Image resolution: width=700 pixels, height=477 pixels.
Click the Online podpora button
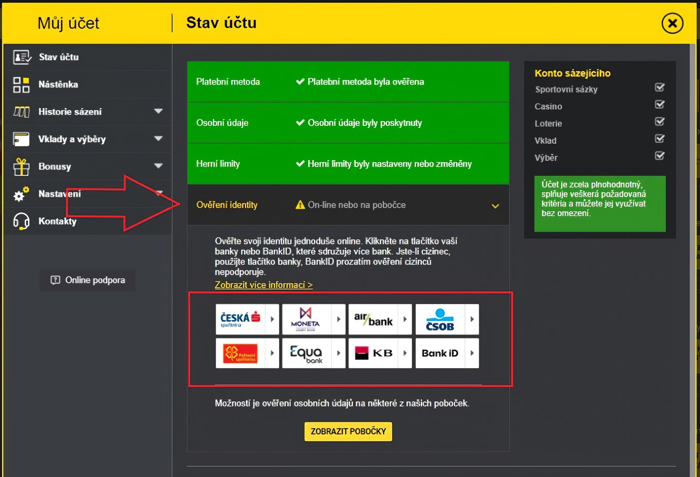coord(88,280)
